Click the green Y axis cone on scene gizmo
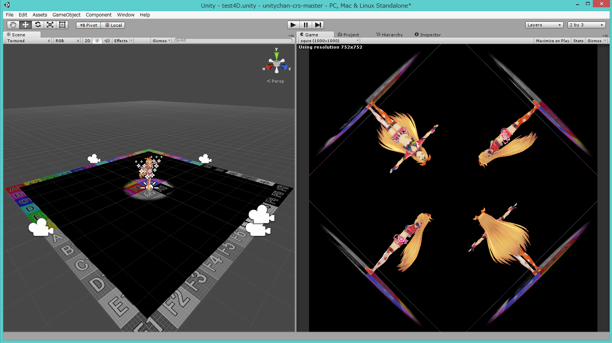Image resolution: width=612 pixels, height=343 pixels. pos(276,55)
